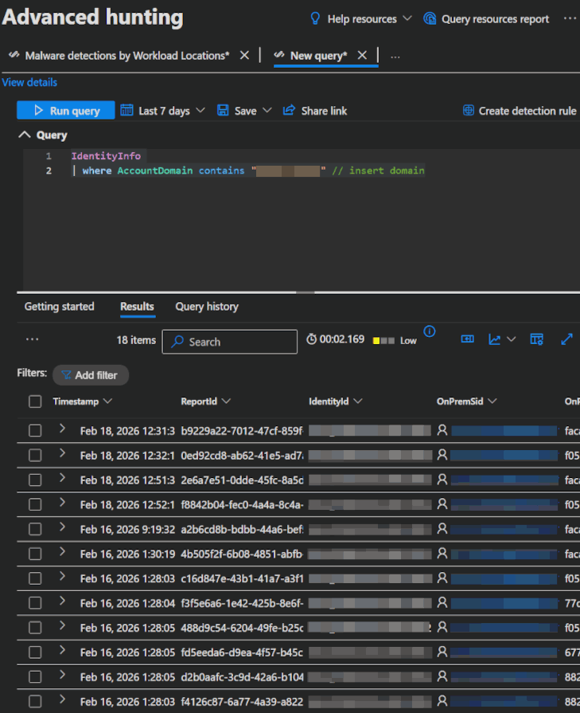This screenshot has height=713, width=580.
Task: Click the View details link
Action: coord(29,82)
